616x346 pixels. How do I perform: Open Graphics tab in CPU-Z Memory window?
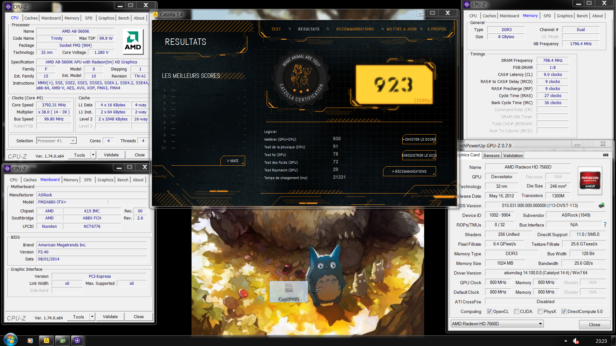[564, 16]
